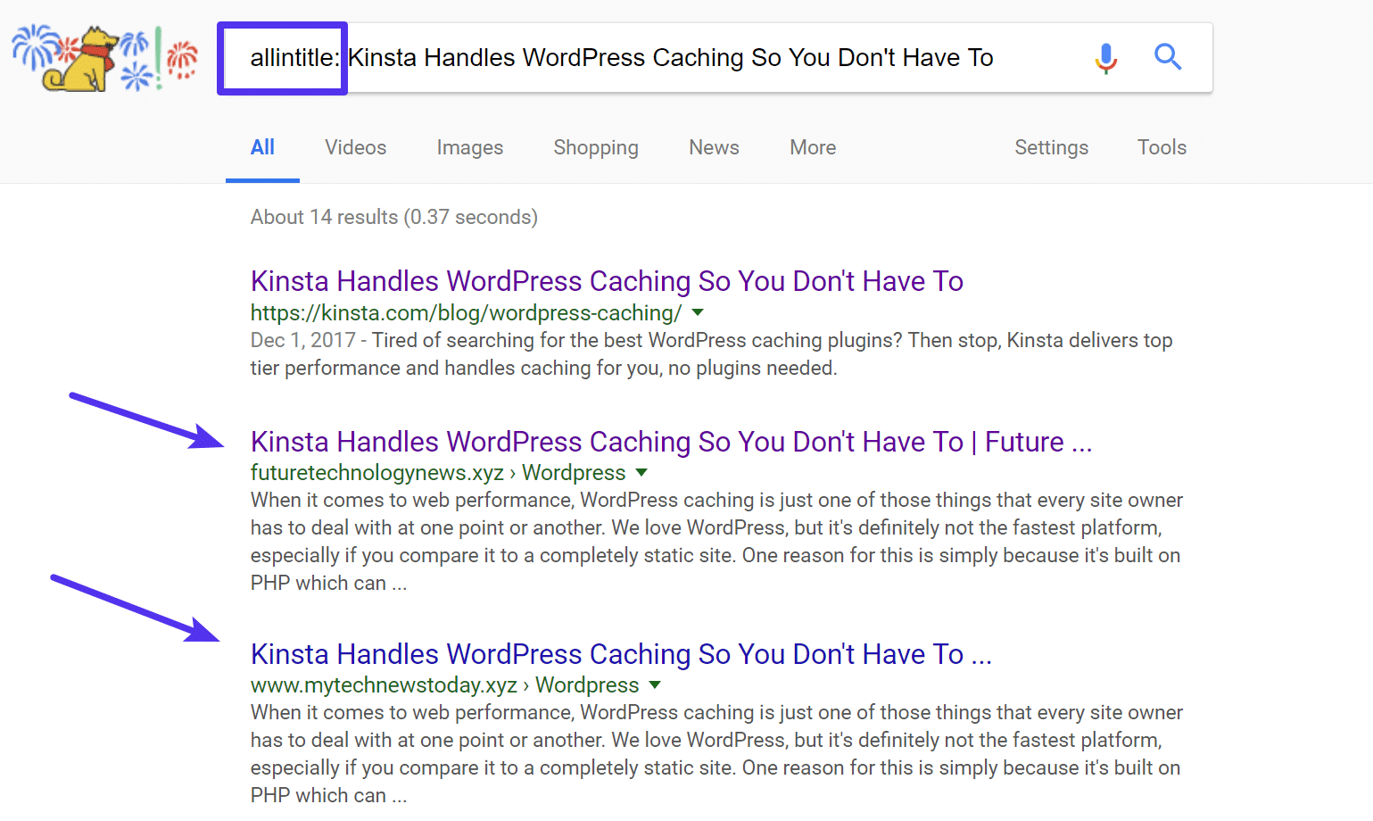1373x821 pixels.
Task: Switch to the All results tab
Action: click(262, 147)
